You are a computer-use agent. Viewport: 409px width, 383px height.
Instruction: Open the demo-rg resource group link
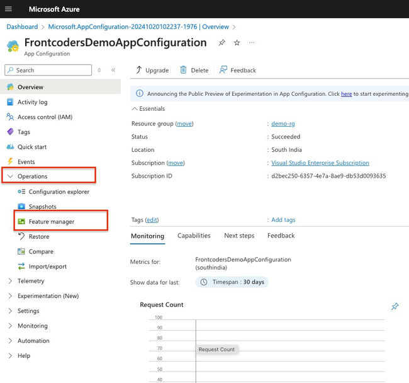[283, 123]
